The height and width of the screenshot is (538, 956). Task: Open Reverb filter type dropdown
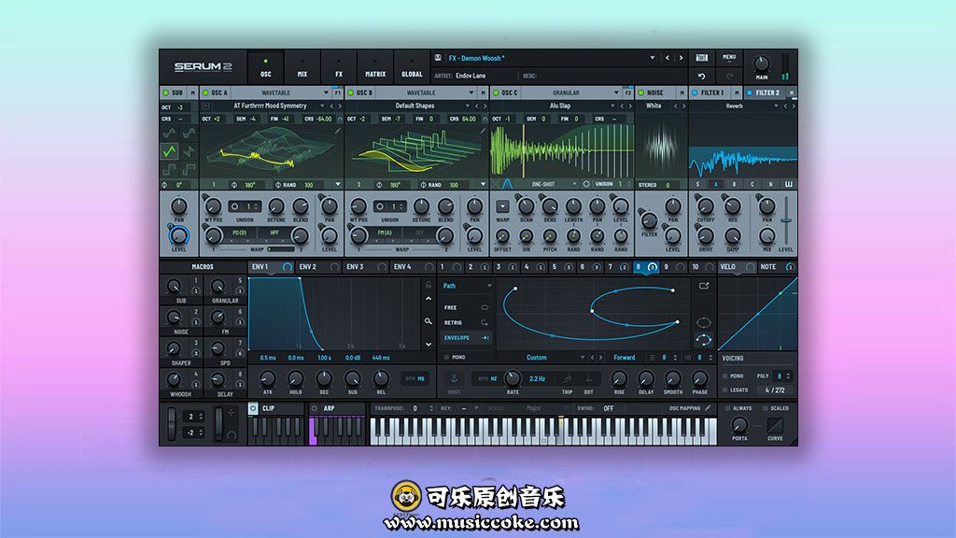[x=776, y=106]
